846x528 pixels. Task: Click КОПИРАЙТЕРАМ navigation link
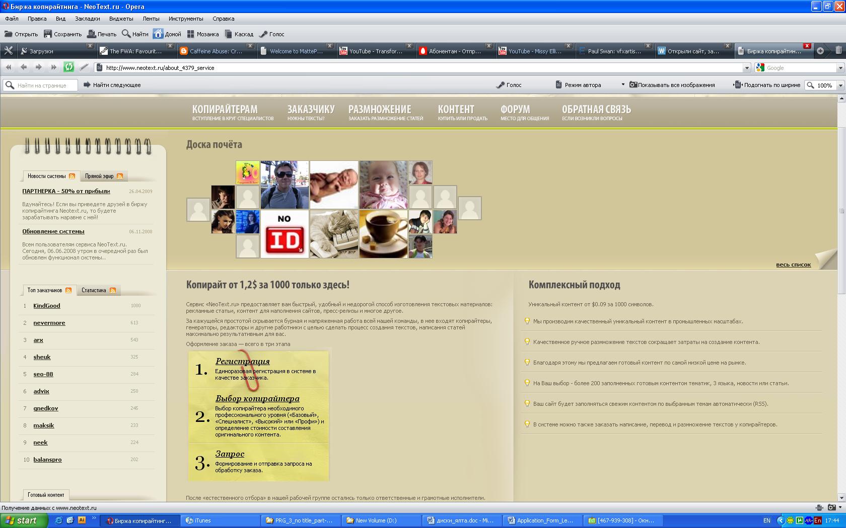tap(233, 112)
